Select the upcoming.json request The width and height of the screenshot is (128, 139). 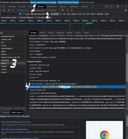13,48
